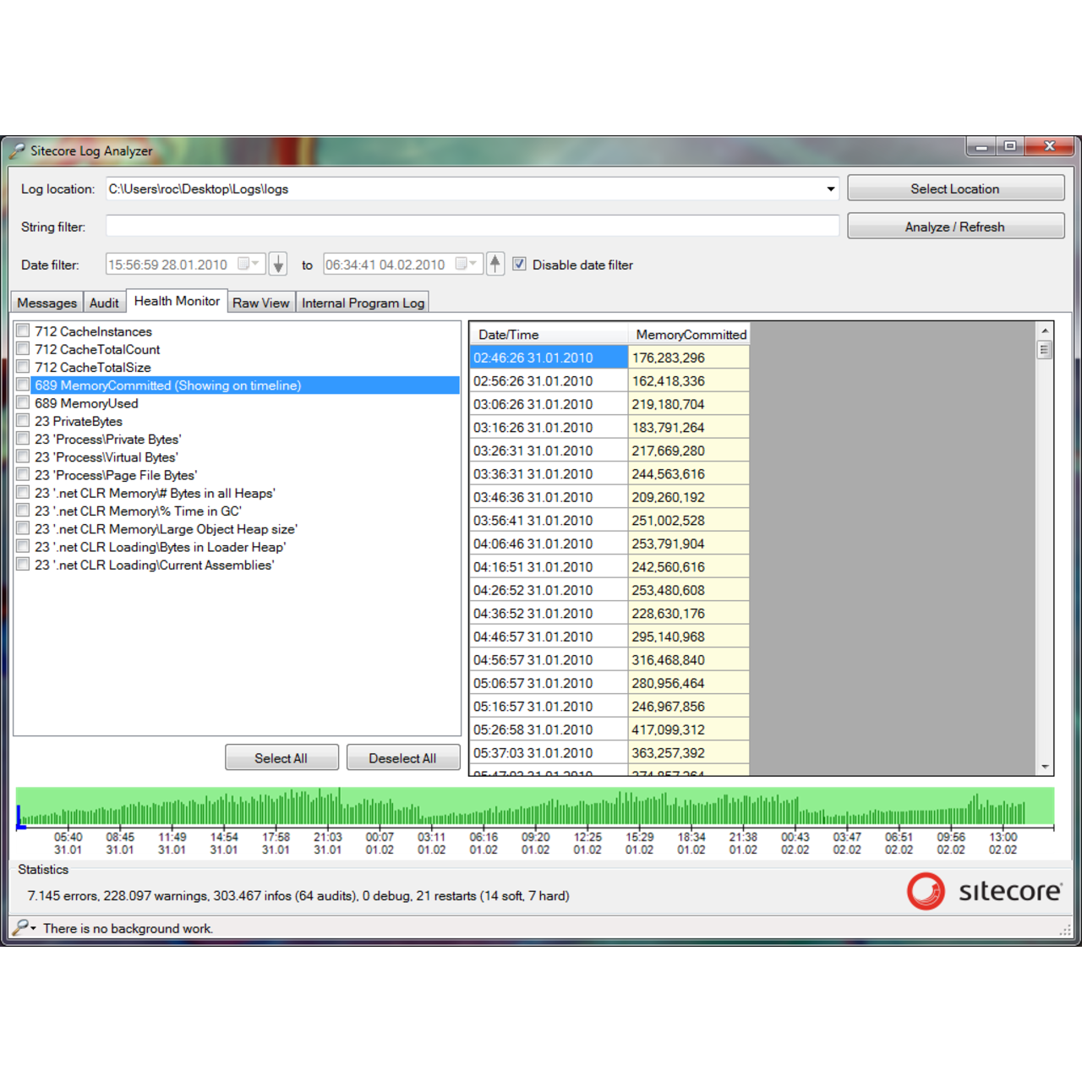Screen dimensions: 1082x1082
Task: Click the up-arrow icon beside the end date
Action: (495, 264)
